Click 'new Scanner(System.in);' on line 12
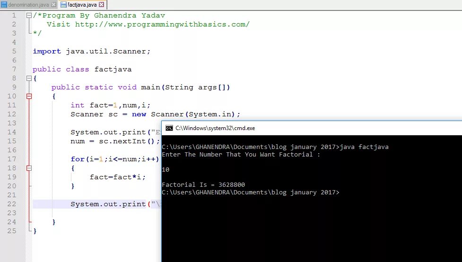Viewport: 462px width, 262px height. click(x=186, y=114)
